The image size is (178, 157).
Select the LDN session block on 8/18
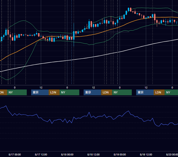click(107, 92)
